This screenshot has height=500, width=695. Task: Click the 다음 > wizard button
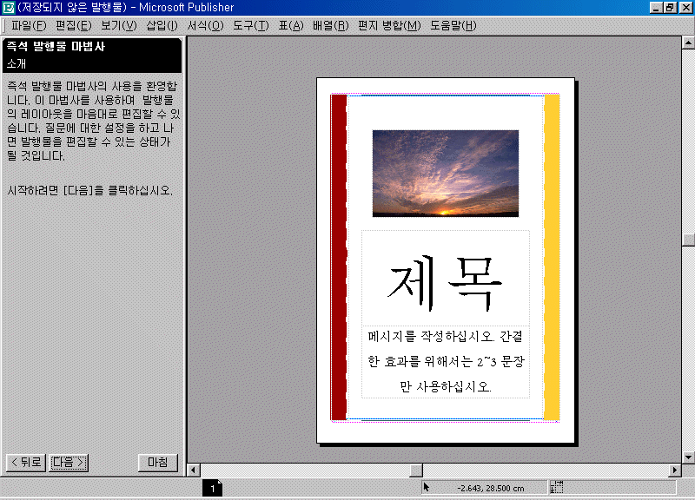click(x=69, y=463)
